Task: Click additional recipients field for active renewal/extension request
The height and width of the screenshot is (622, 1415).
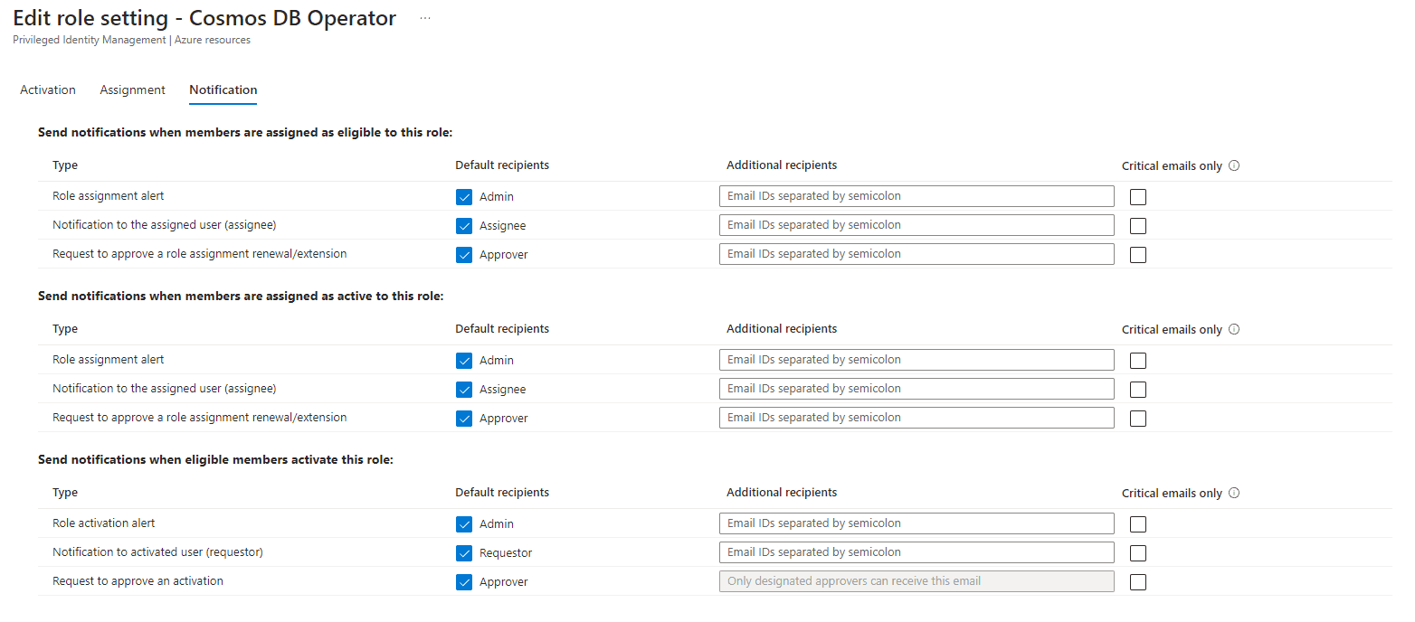Action: tap(916, 418)
